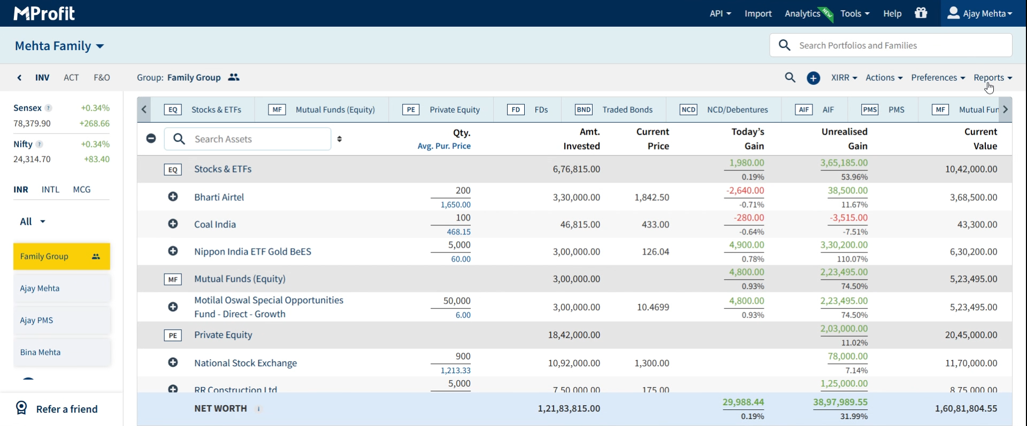
Task: Click the collapse-all minus icon
Action: [151, 139]
